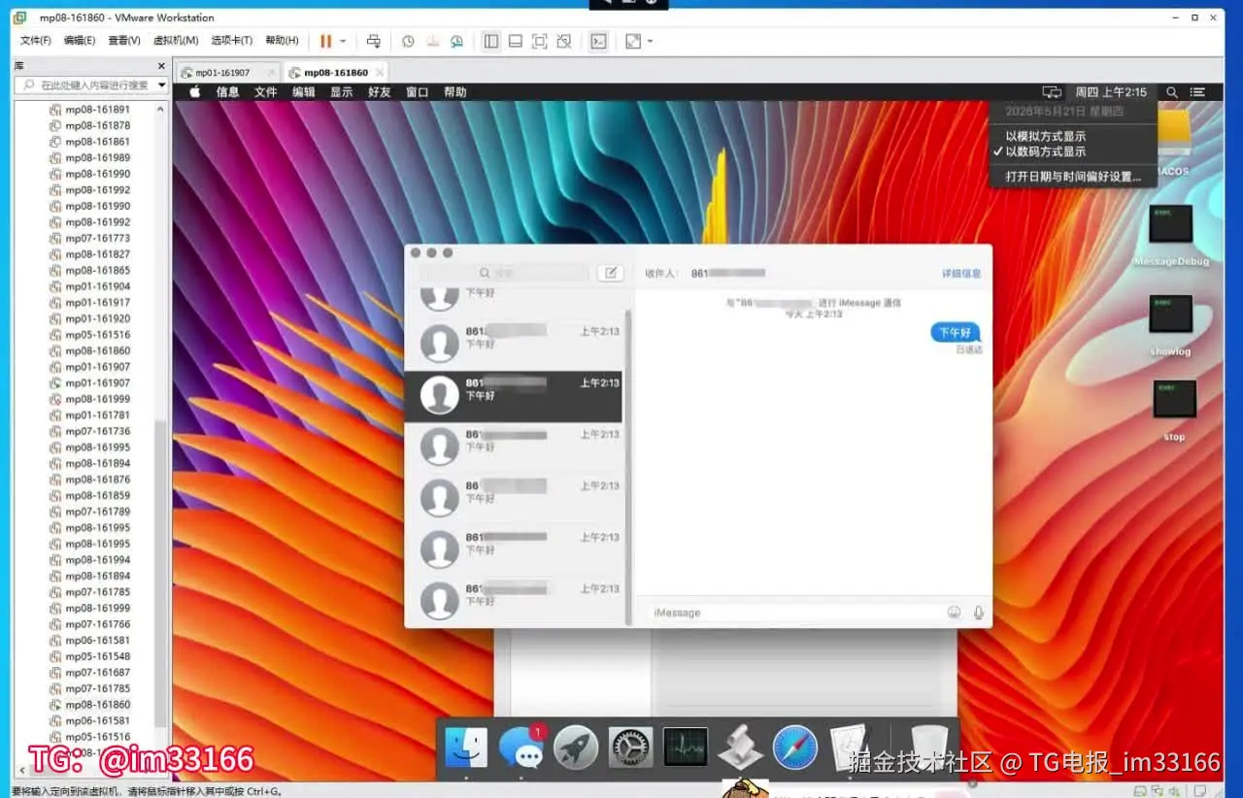Click the stretch guest display icon
Screen dimensions: 1243x798
pyautogui.click(x=633, y=41)
